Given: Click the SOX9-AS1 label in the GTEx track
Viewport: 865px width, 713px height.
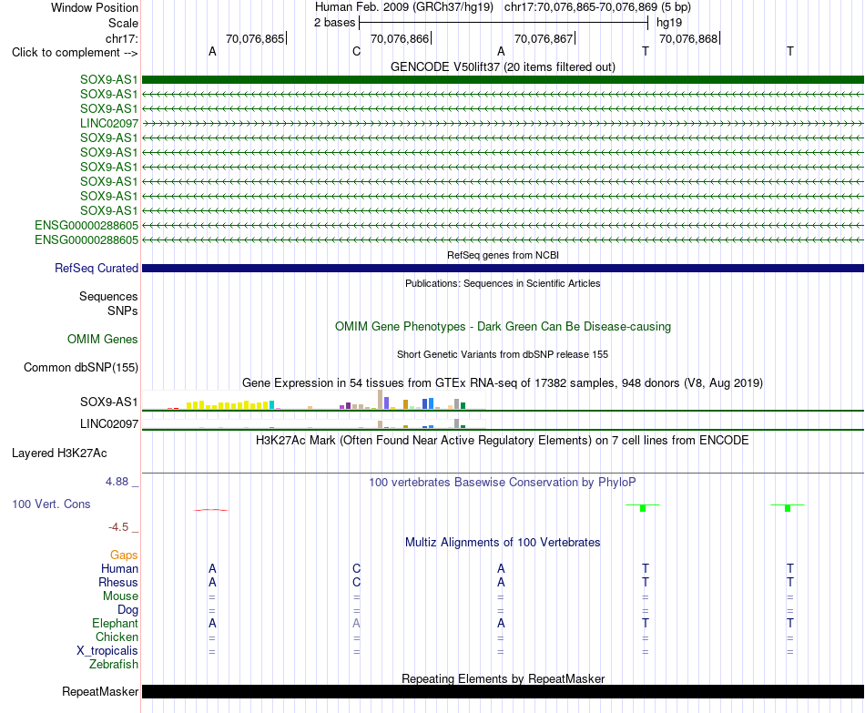Looking at the screenshot, I should click(108, 402).
